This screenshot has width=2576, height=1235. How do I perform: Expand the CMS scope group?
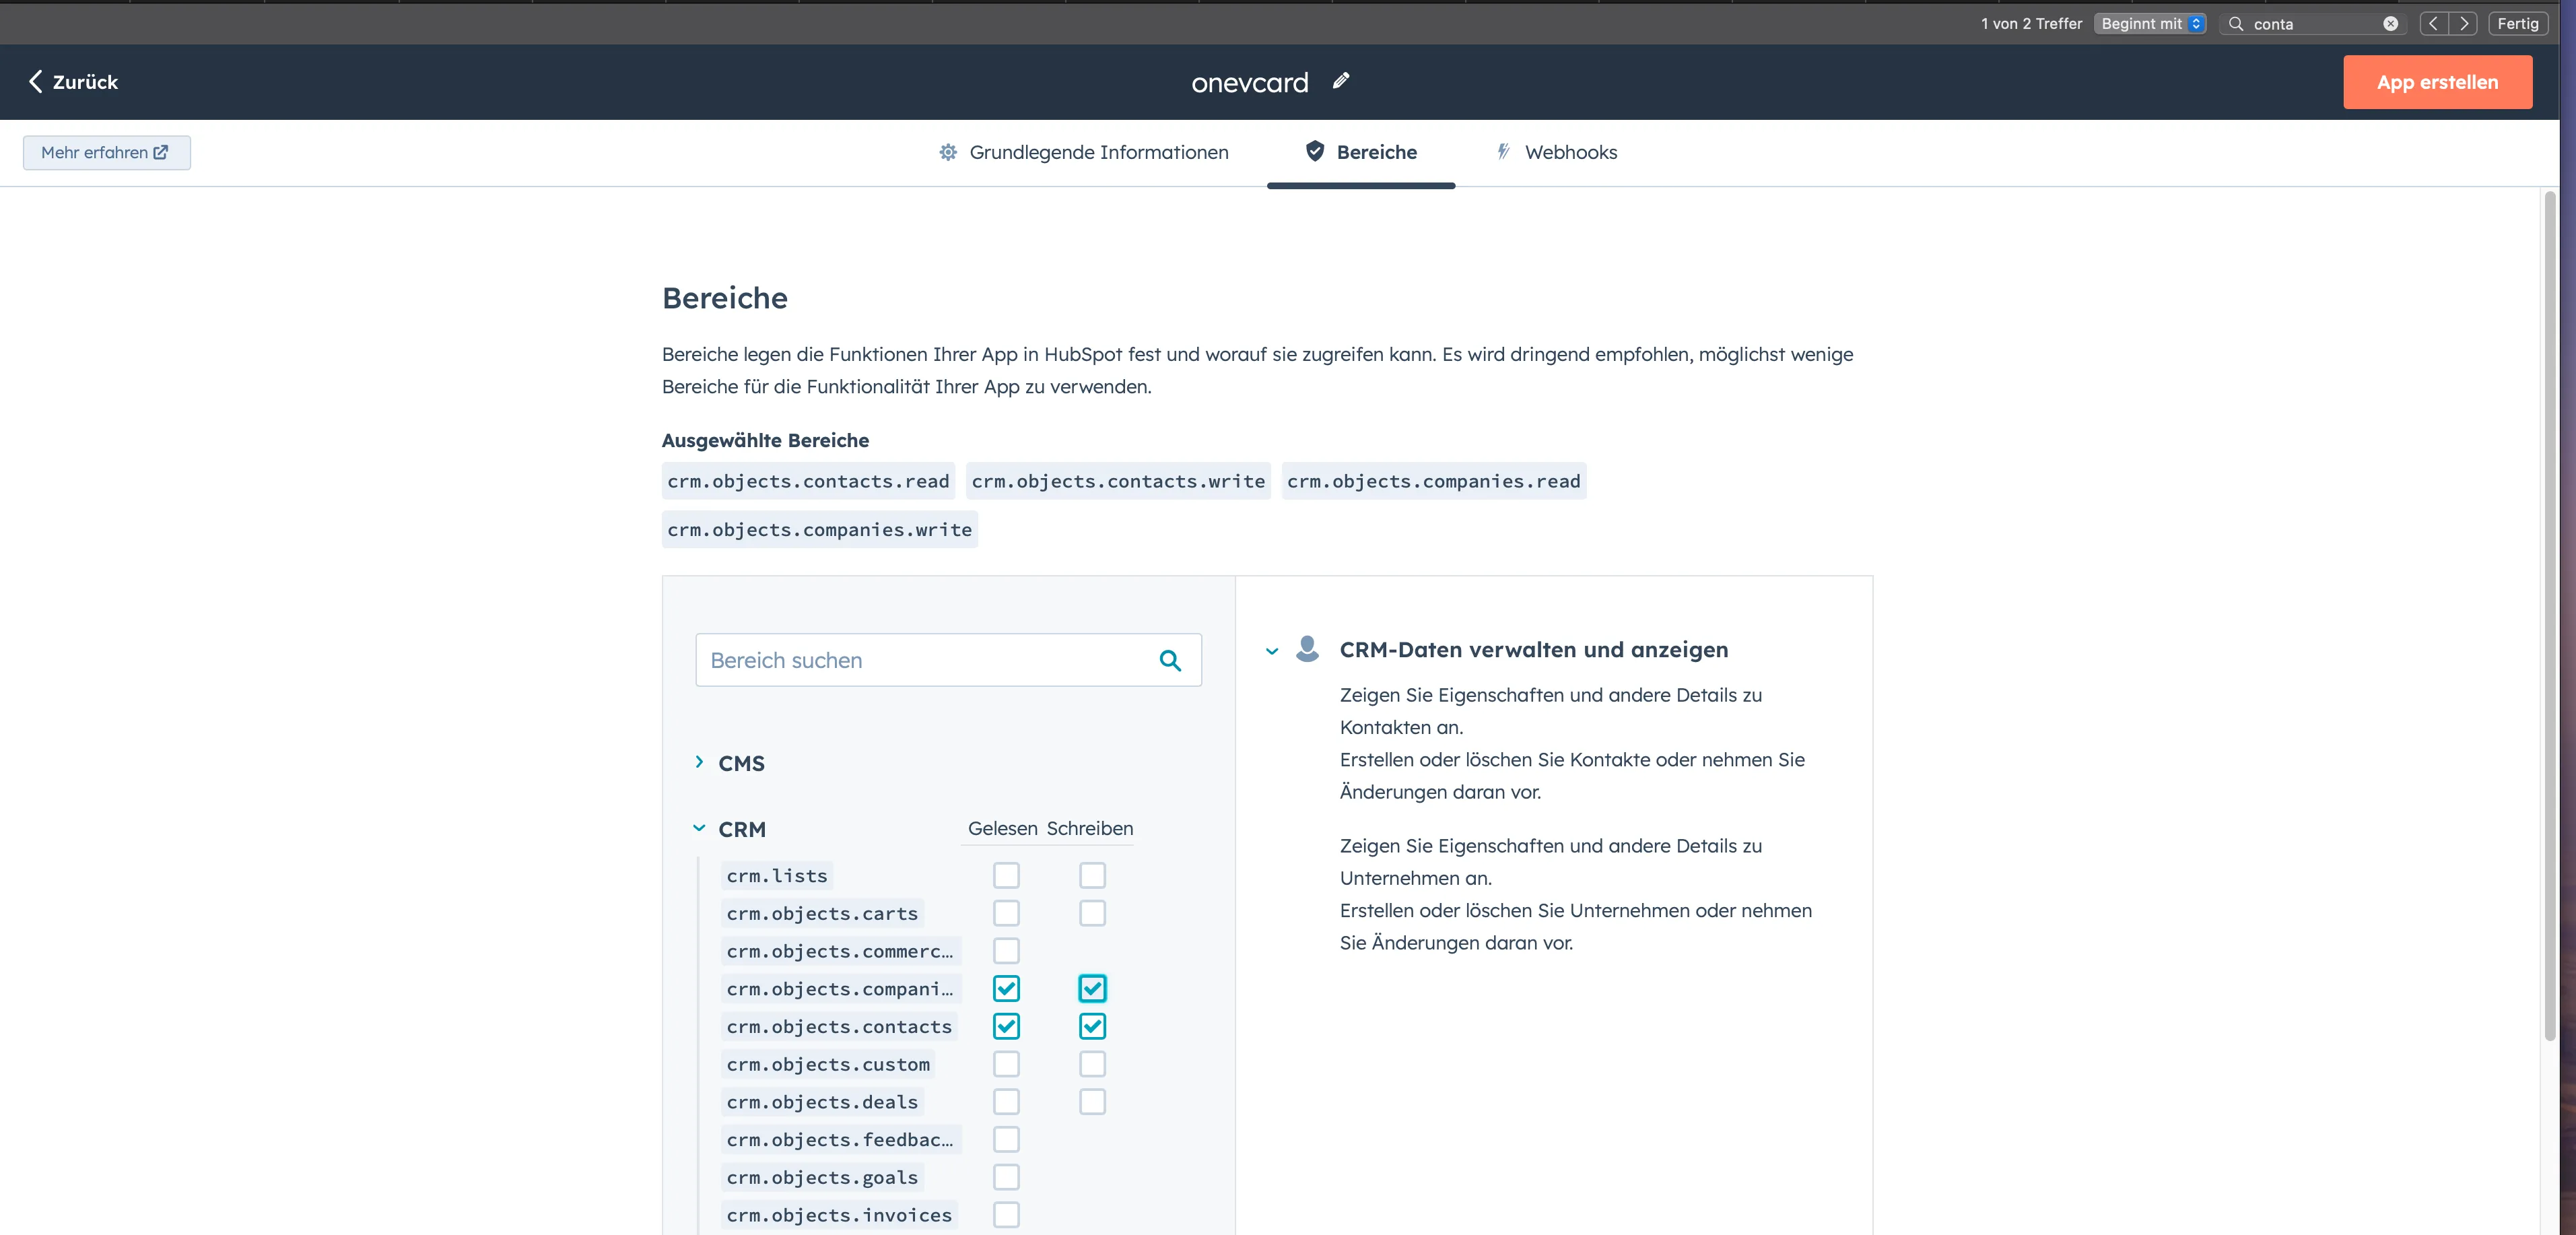click(x=699, y=762)
